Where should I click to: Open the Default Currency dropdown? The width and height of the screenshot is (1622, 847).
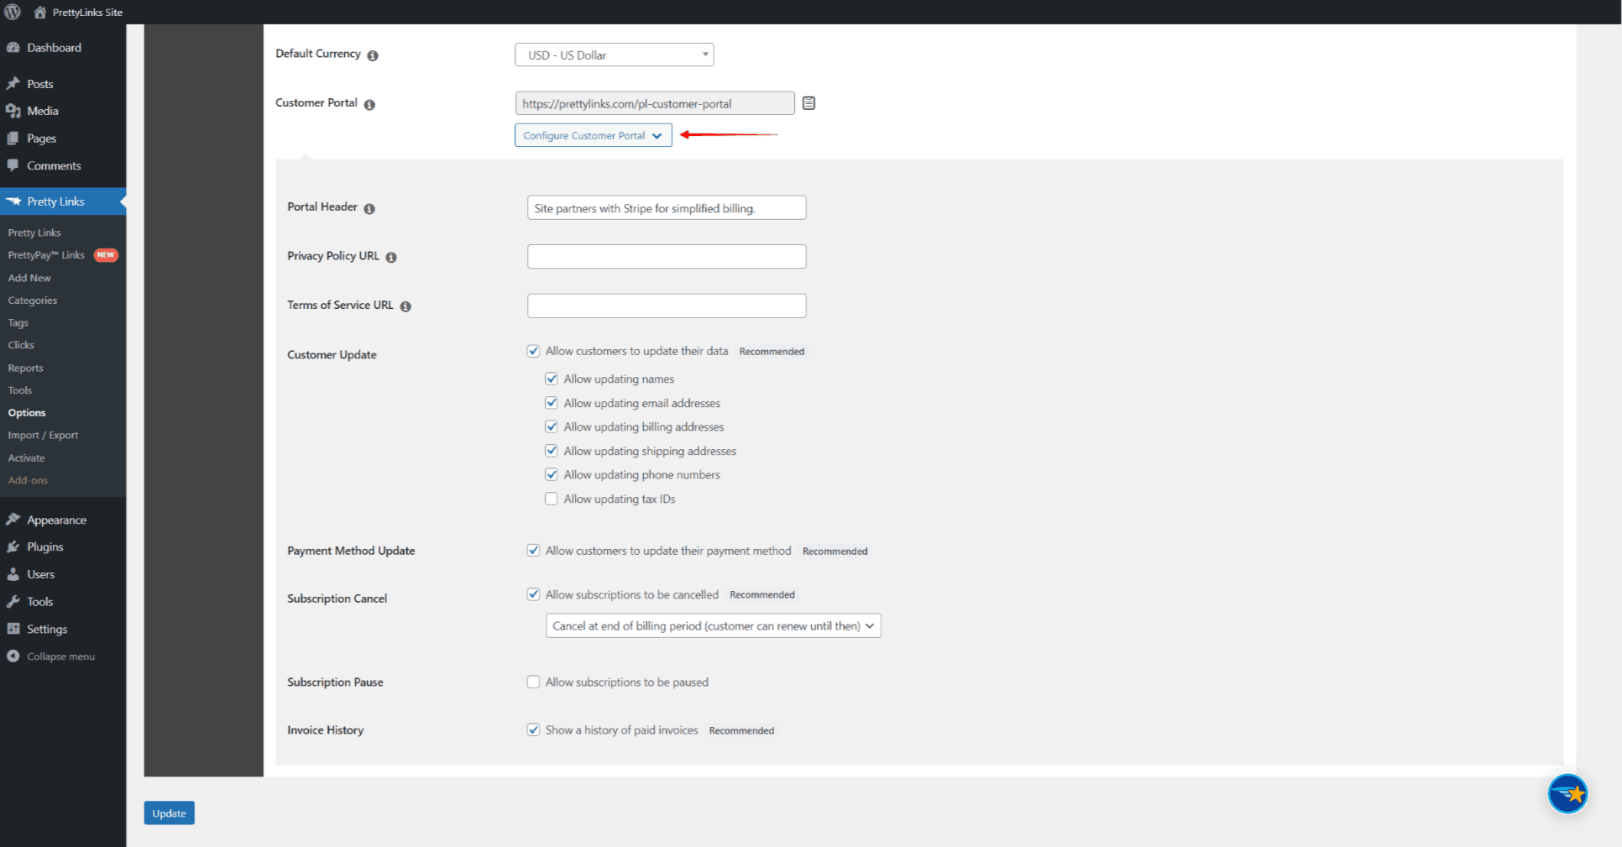pos(613,54)
